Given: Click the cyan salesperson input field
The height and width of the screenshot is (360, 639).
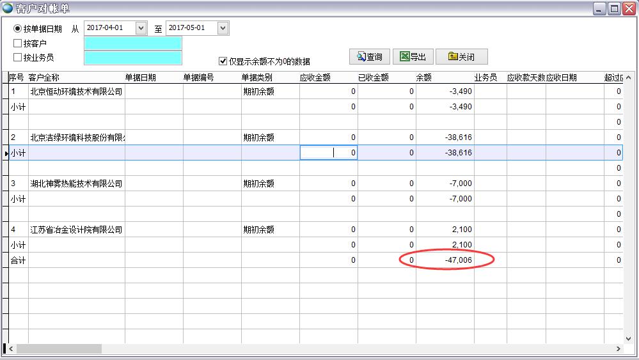Looking at the screenshot, I should point(132,58).
